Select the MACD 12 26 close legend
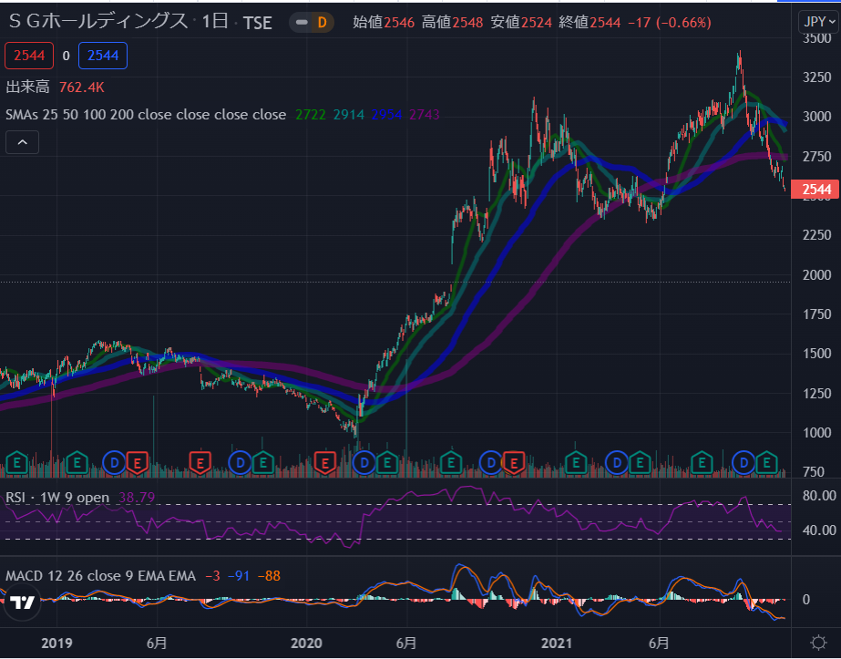The image size is (841, 659). click(100, 576)
